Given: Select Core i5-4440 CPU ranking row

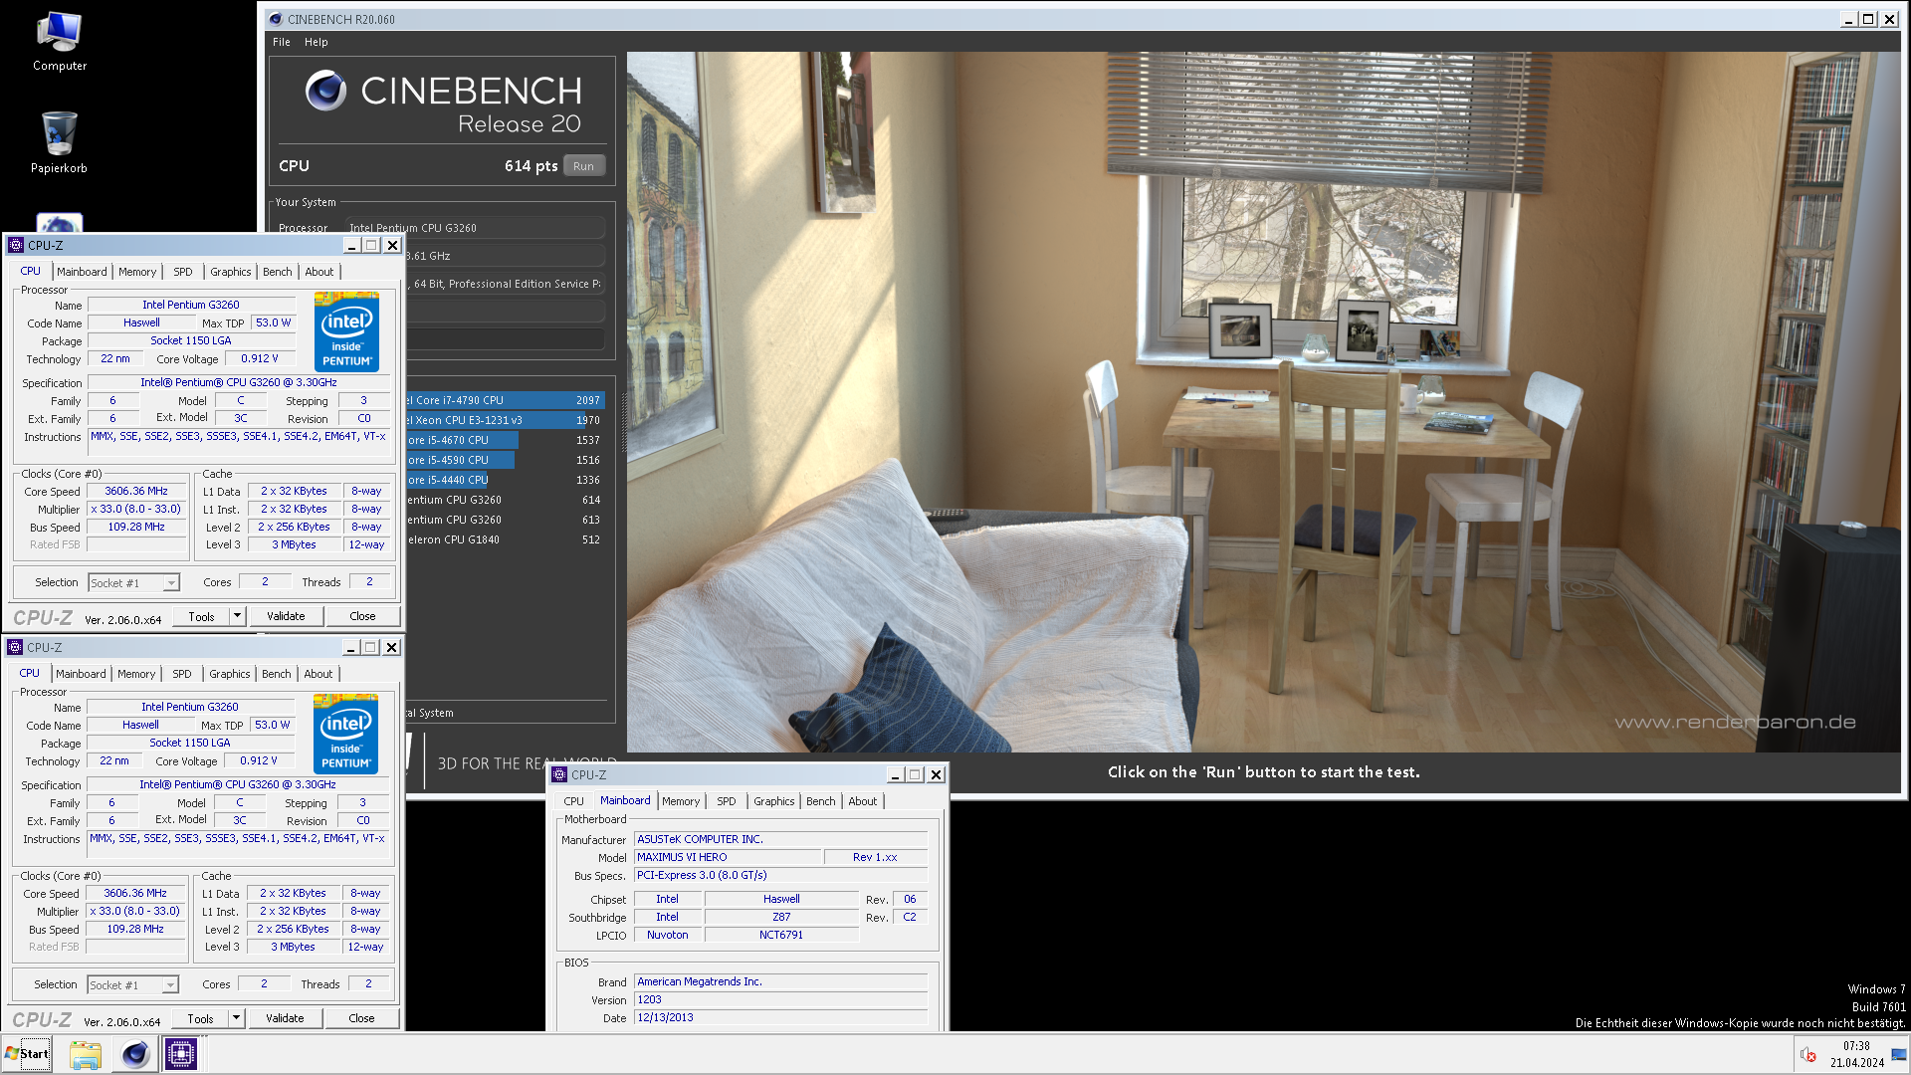Looking at the screenshot, I should pos(505,480).
